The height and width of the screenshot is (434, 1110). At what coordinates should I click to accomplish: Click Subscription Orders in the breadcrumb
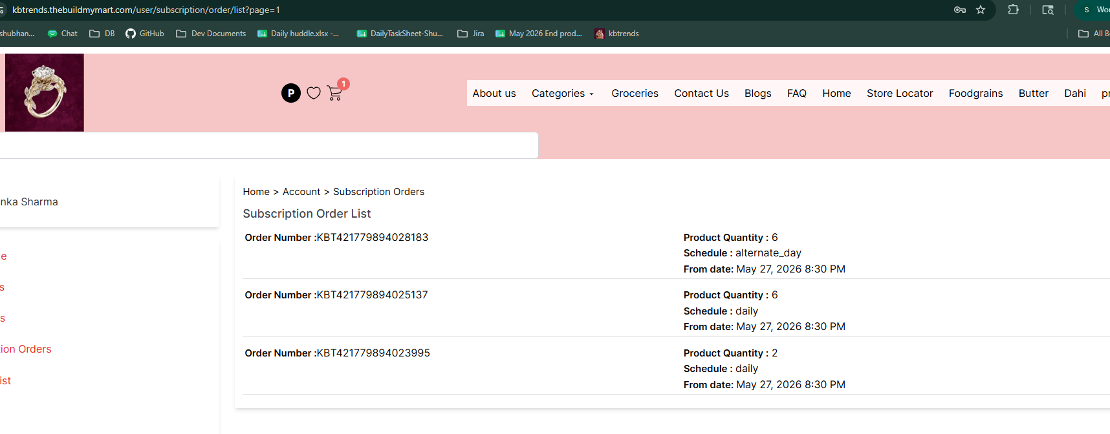(378, 192)
